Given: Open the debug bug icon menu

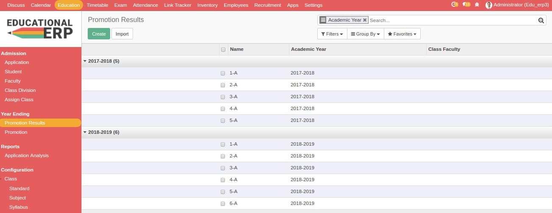Looking at the screenshot, I should [x=477, y=5].
